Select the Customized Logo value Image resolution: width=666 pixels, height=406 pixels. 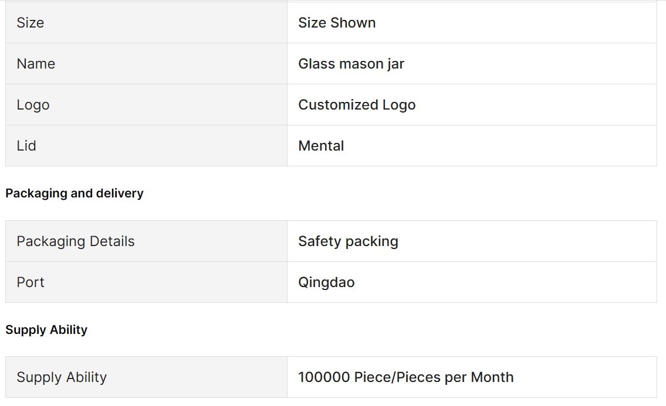tap(357, 105)
